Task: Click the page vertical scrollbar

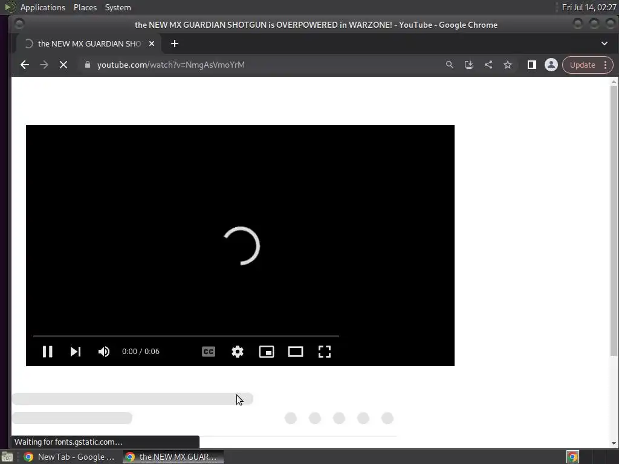Action: [614, 221]
